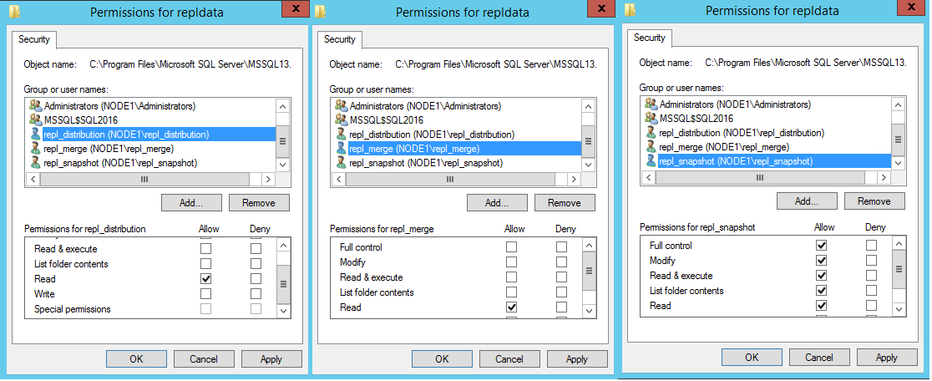
Task: Select Security tab in repl_snapshot permissions dialog
Action: [x=649, y=38]
